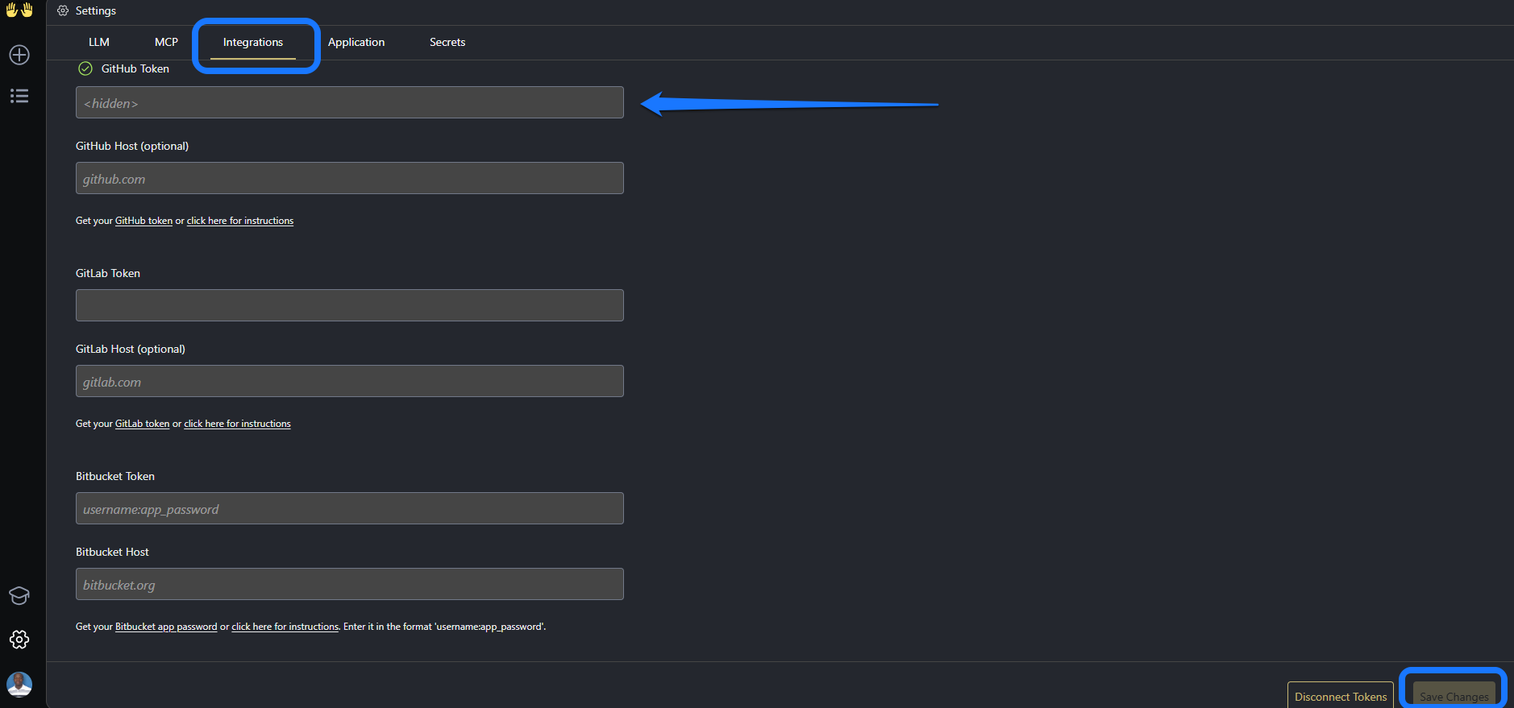This screenshot has height=708, width=1514.
Task: Focus the GitLab Host field
Action: [x=350, y=381]
